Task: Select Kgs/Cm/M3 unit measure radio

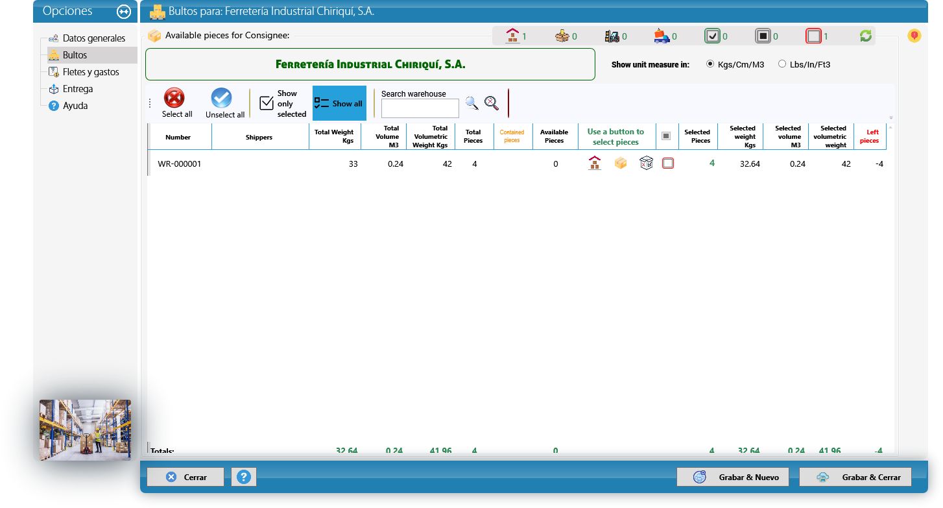Action: (710, 64)
